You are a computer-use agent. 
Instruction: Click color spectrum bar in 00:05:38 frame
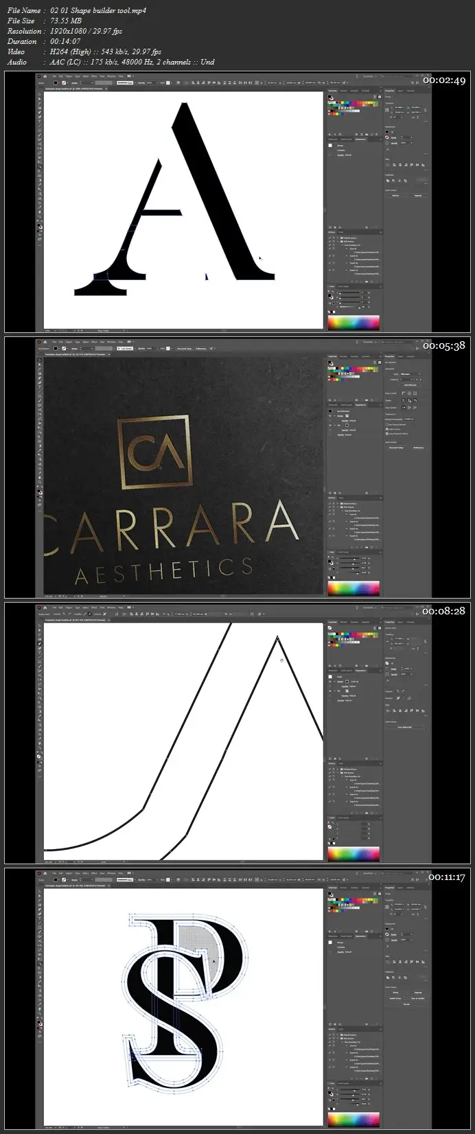[354, 588]
